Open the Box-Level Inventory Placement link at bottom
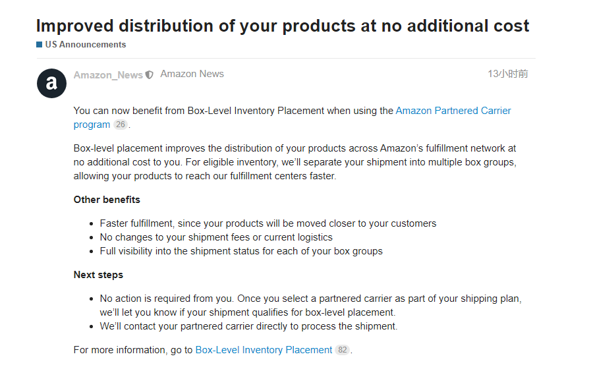Viewport: 591px width, 373px height. (264, 350)
